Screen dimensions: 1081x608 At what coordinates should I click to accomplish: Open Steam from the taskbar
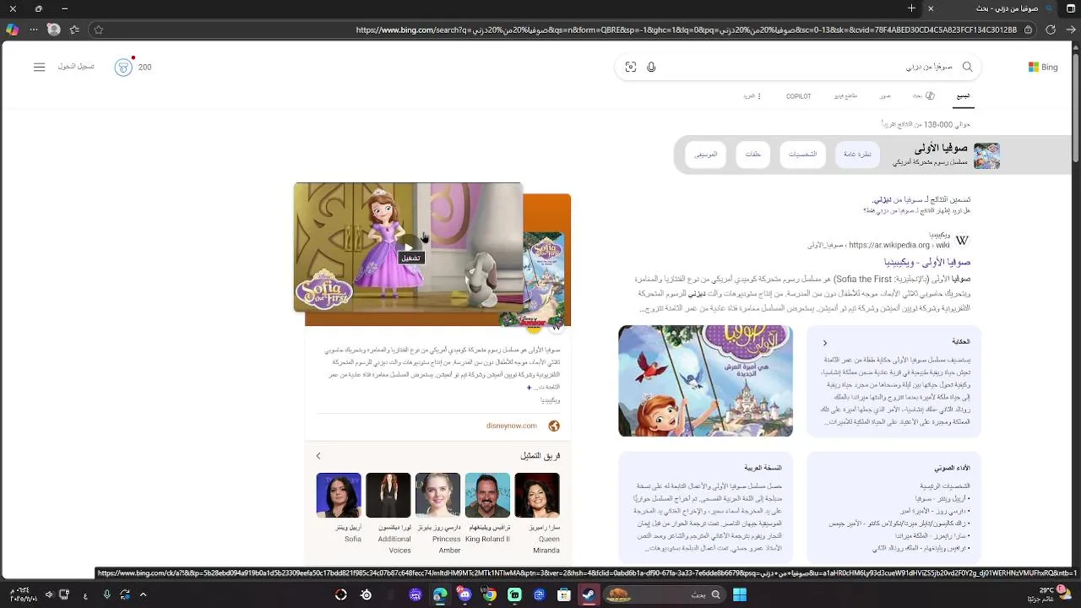click(589, 594)
